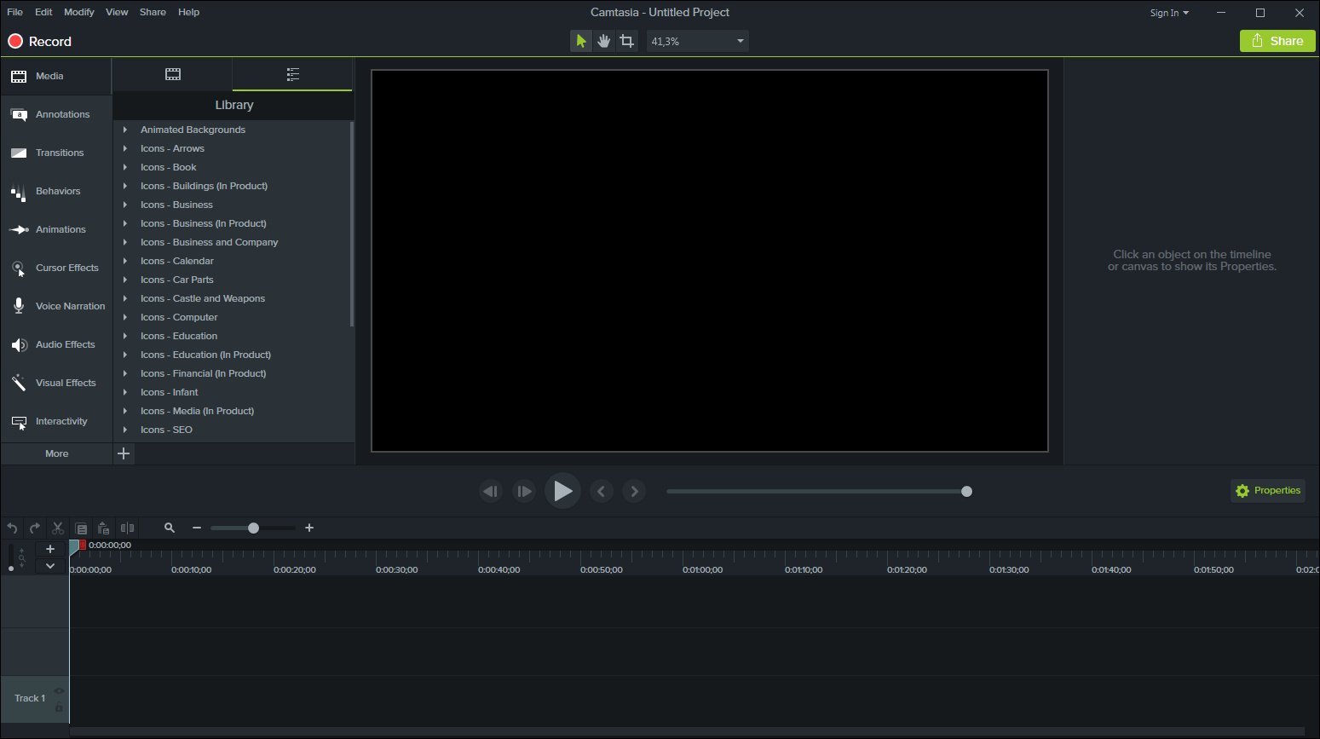Click the Cut scissors icon

click(x=58, y=528)
